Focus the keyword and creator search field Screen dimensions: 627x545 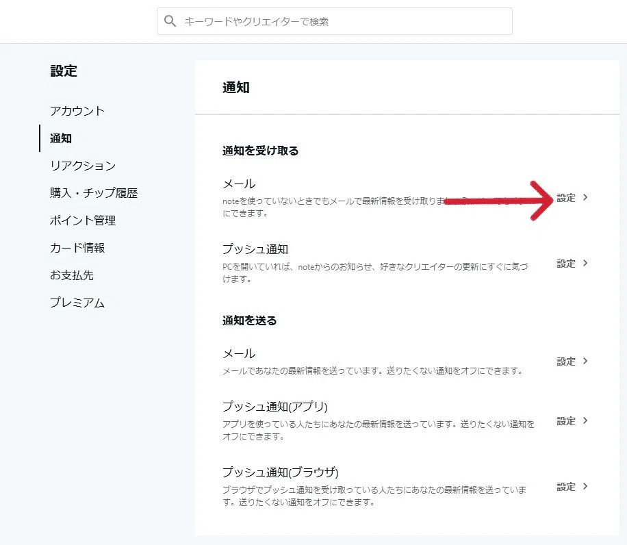pos(335,21)
